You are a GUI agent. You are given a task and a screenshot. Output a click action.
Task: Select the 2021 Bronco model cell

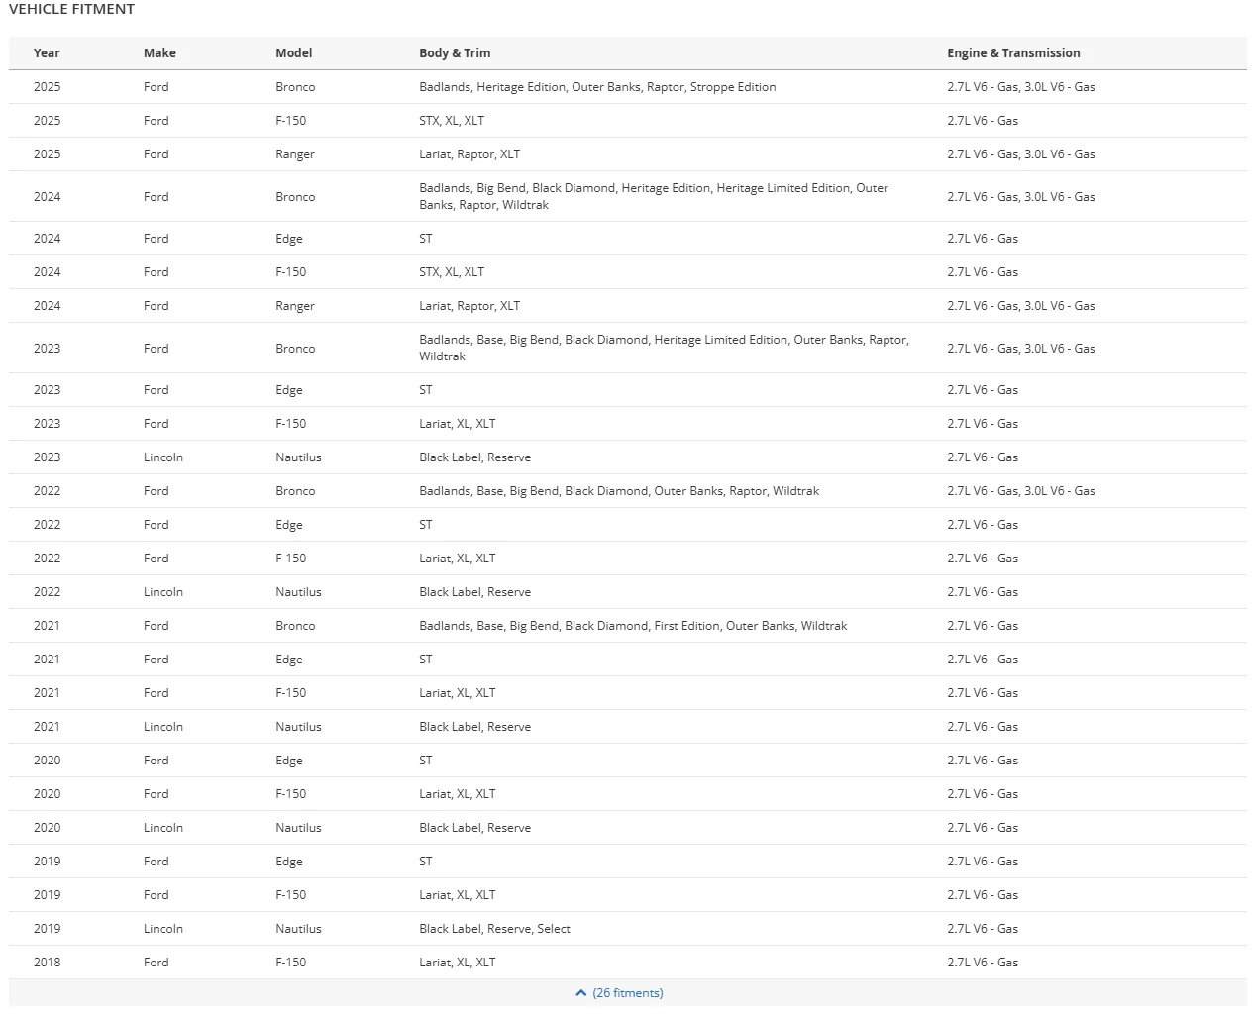[295, 626]
